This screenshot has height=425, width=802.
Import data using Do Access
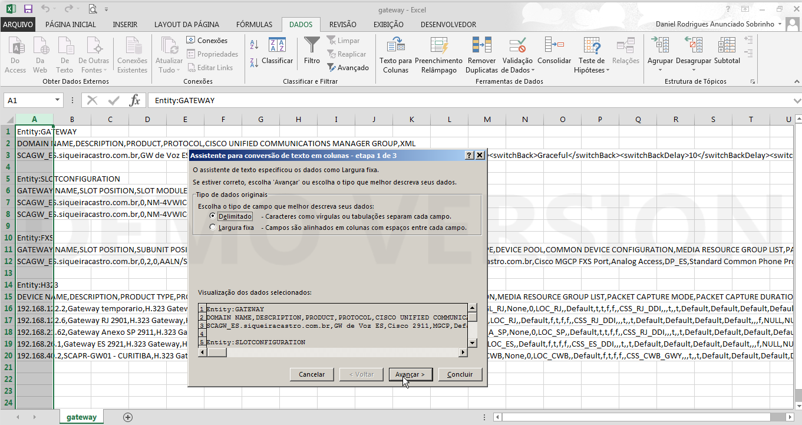[x=15, y=55]
